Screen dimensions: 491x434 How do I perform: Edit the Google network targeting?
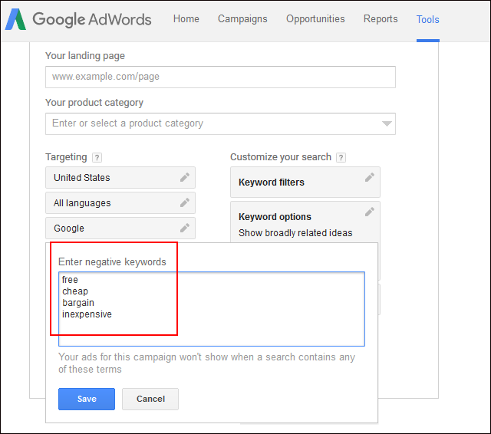click(x=184, y=228)
